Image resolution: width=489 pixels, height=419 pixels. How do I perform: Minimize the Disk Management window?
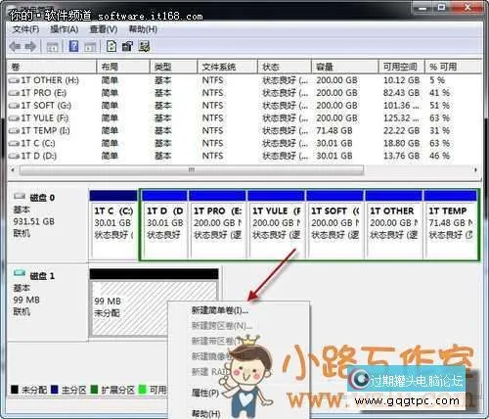(422, 7)
